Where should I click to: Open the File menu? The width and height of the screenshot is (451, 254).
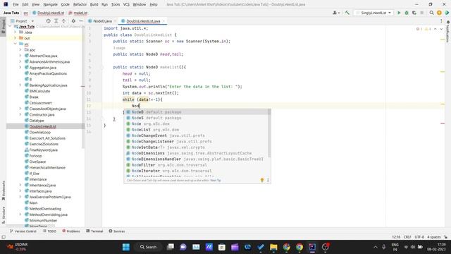click(x=16, y=4)
